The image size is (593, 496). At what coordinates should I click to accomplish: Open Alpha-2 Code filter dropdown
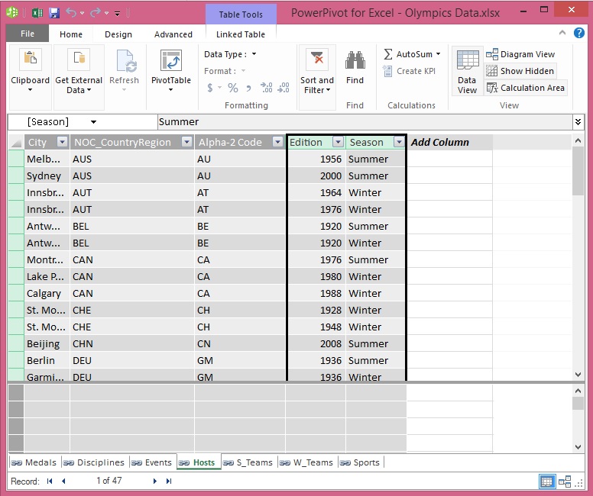click(277, 142)
